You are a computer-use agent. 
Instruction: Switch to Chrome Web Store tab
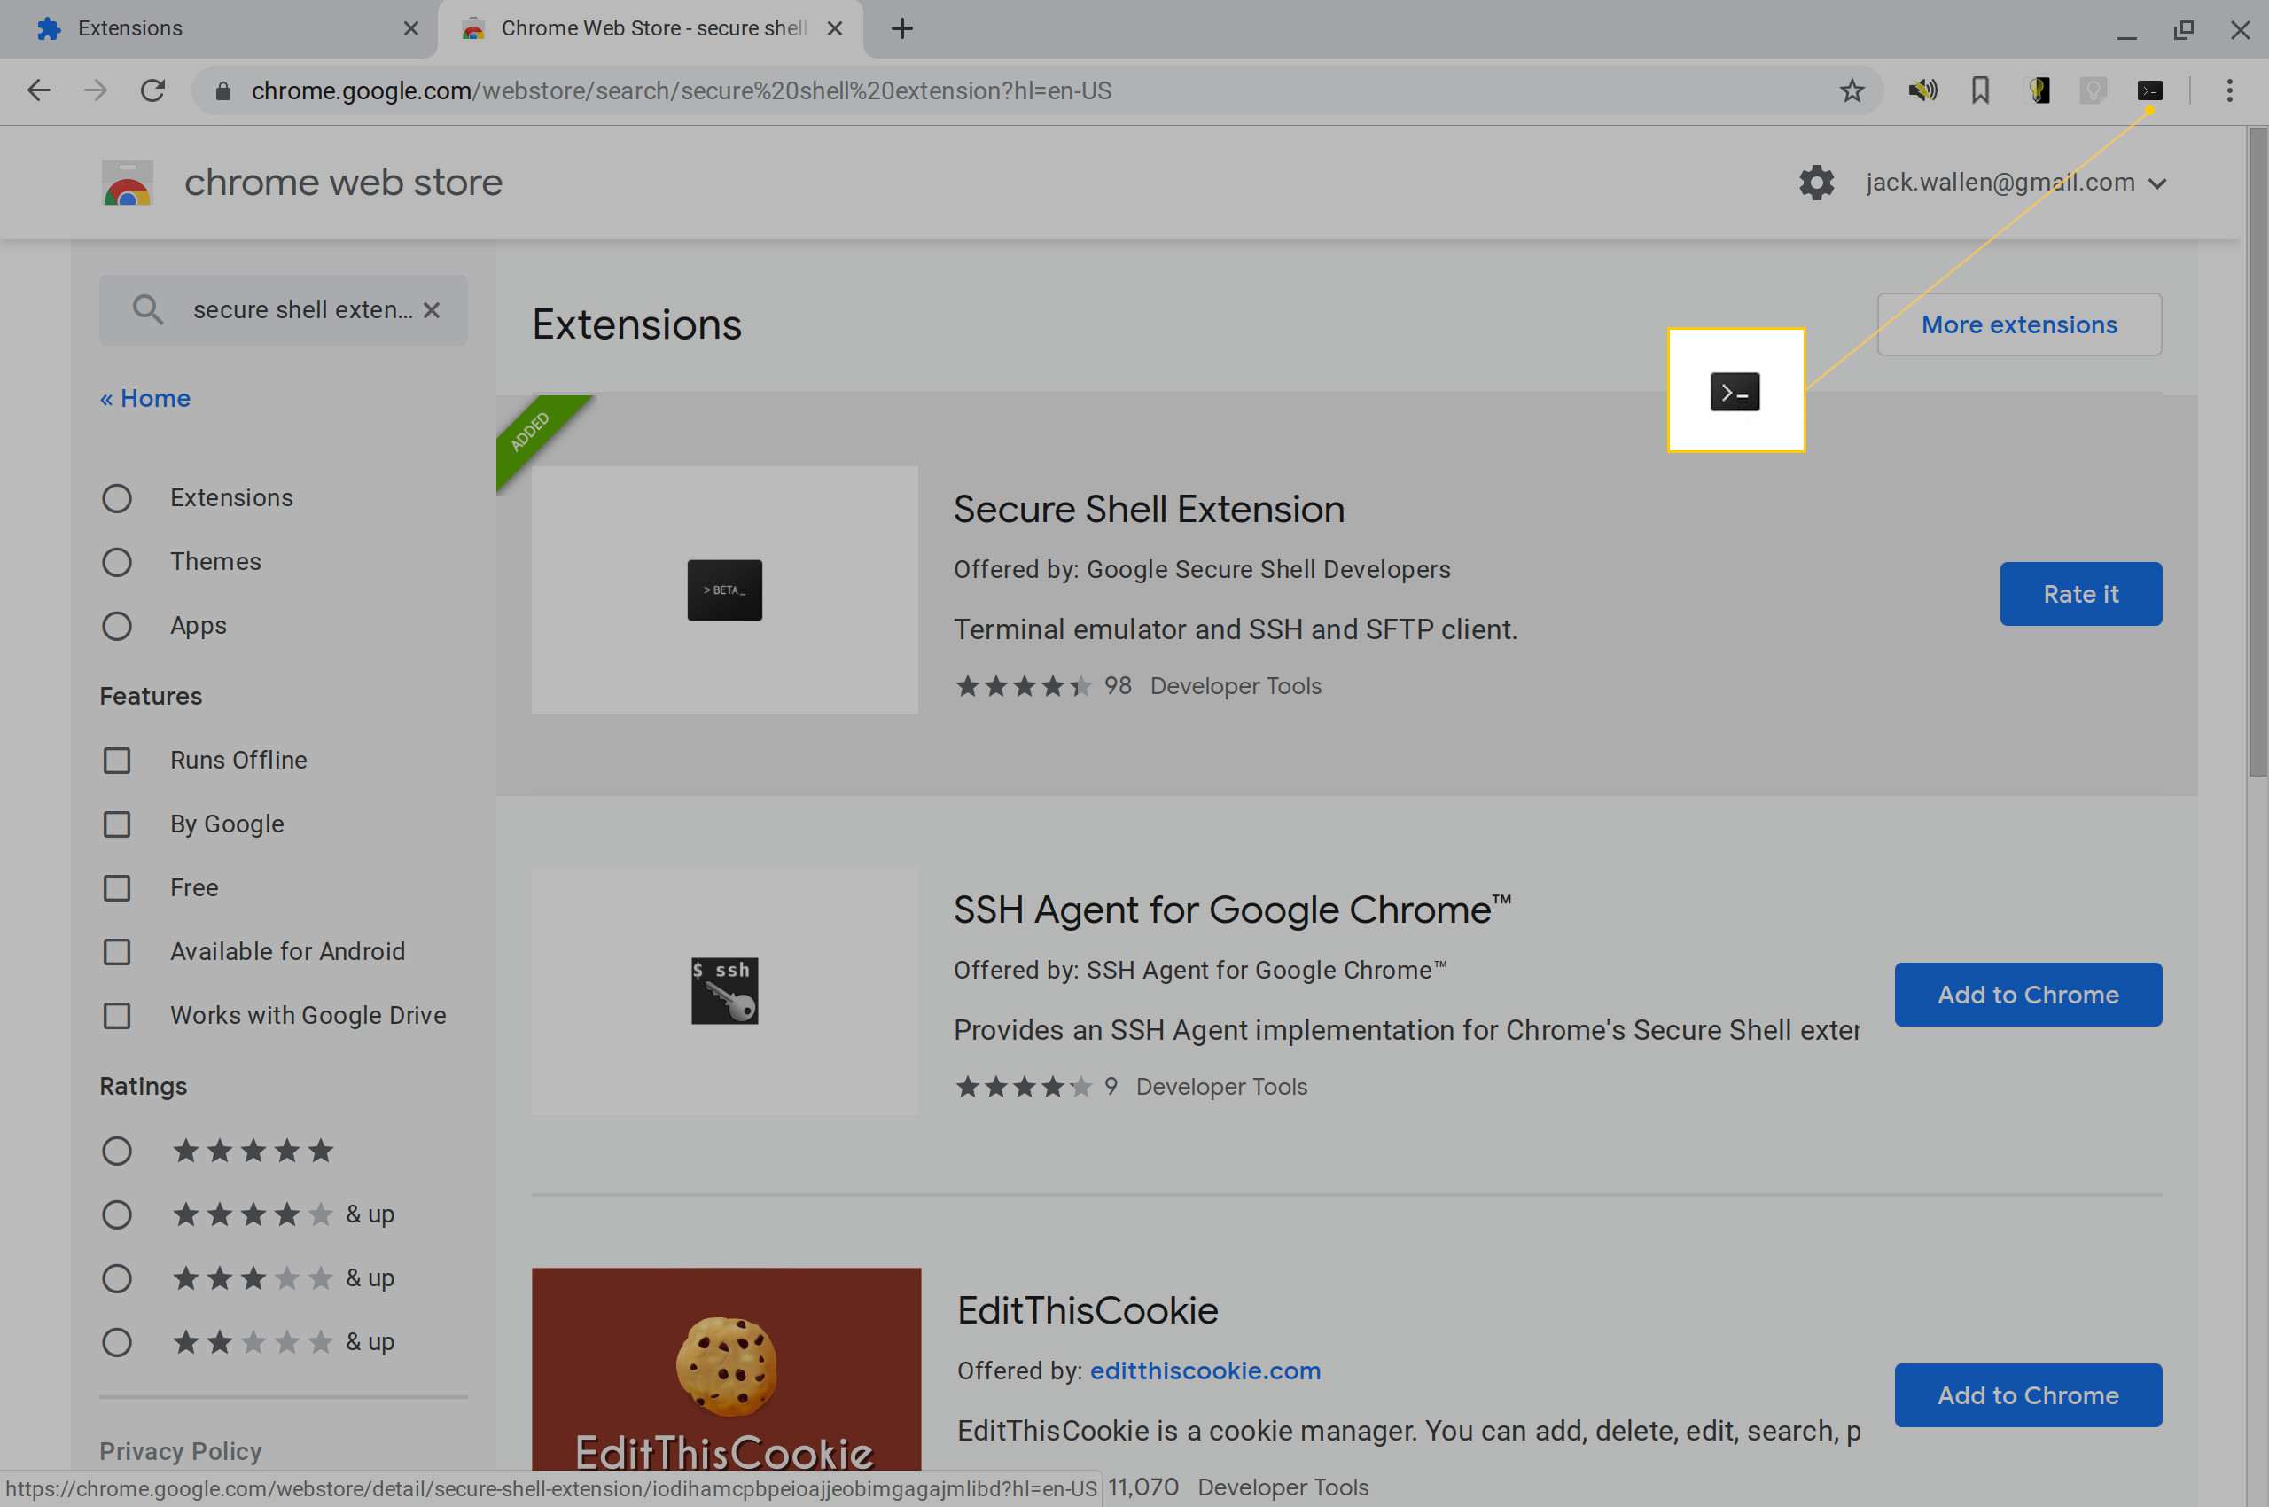click(650, 29)
